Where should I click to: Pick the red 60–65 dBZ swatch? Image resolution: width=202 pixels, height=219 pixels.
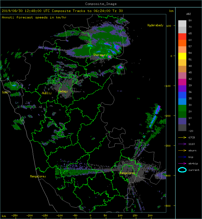(x=182, y=37)
